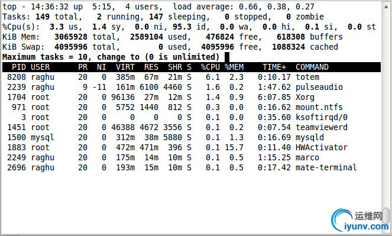Click the 'Xorg' command name

(304, 97)
